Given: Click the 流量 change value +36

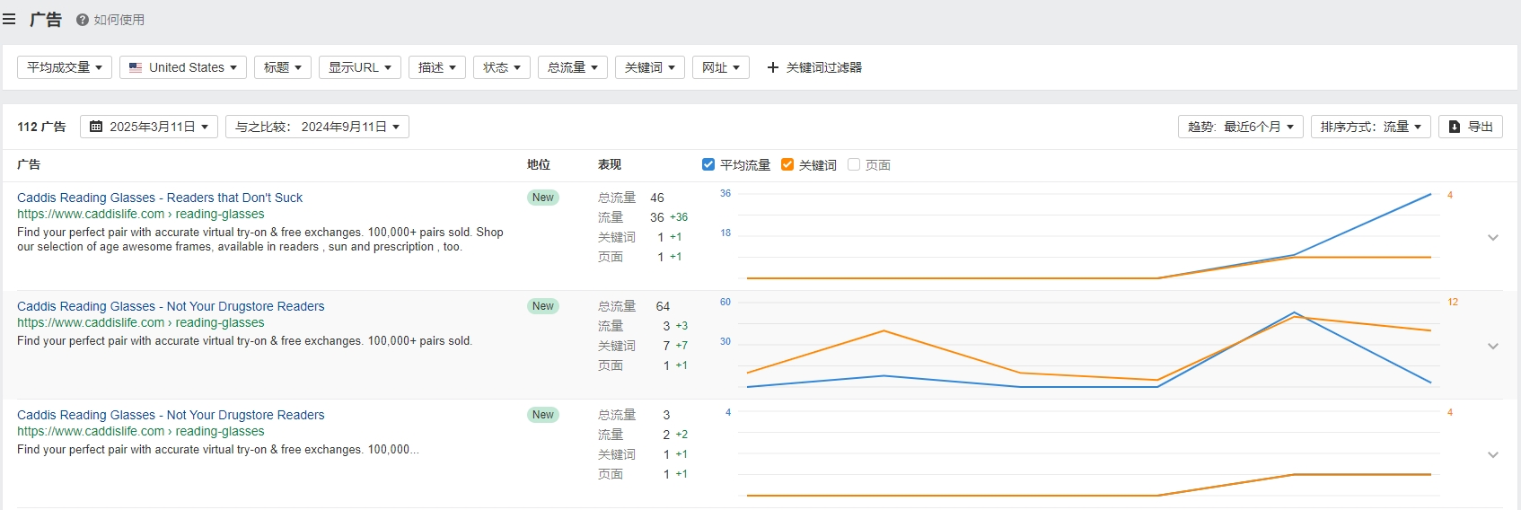Looking at the screenshot, I should pos(679,217).
